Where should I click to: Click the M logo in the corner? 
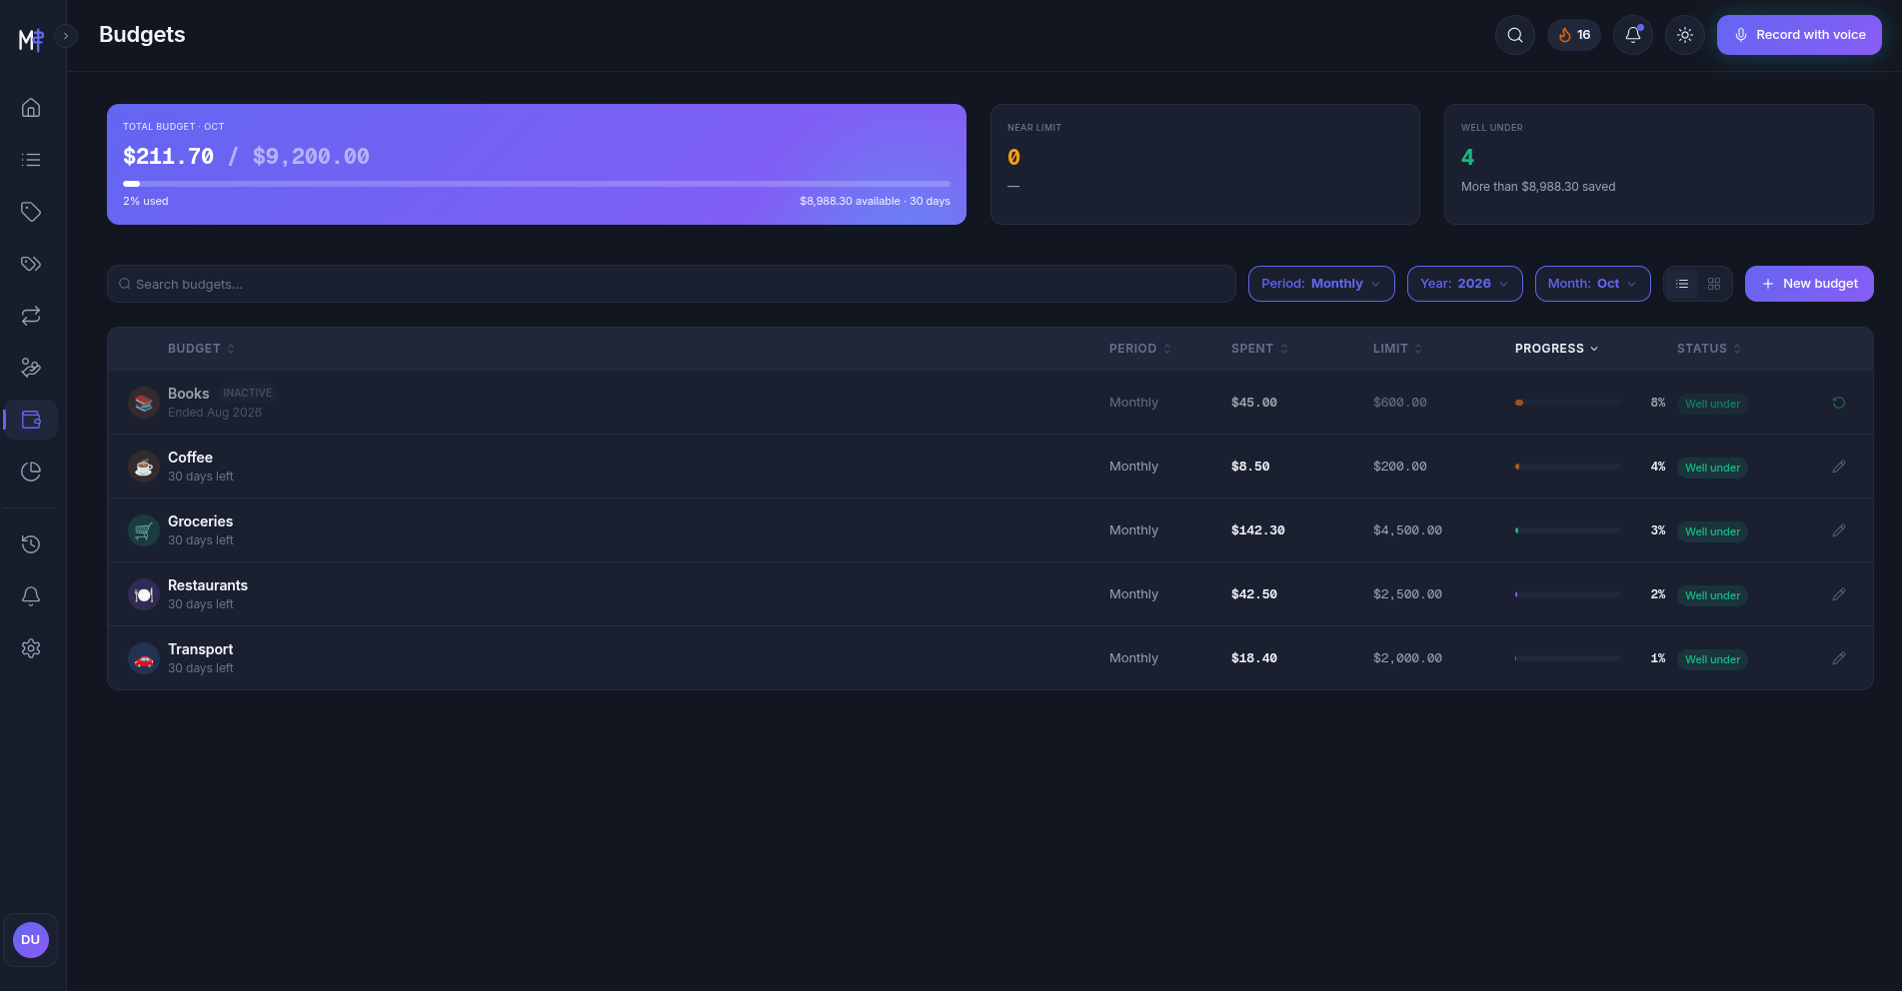coord(31,39)
